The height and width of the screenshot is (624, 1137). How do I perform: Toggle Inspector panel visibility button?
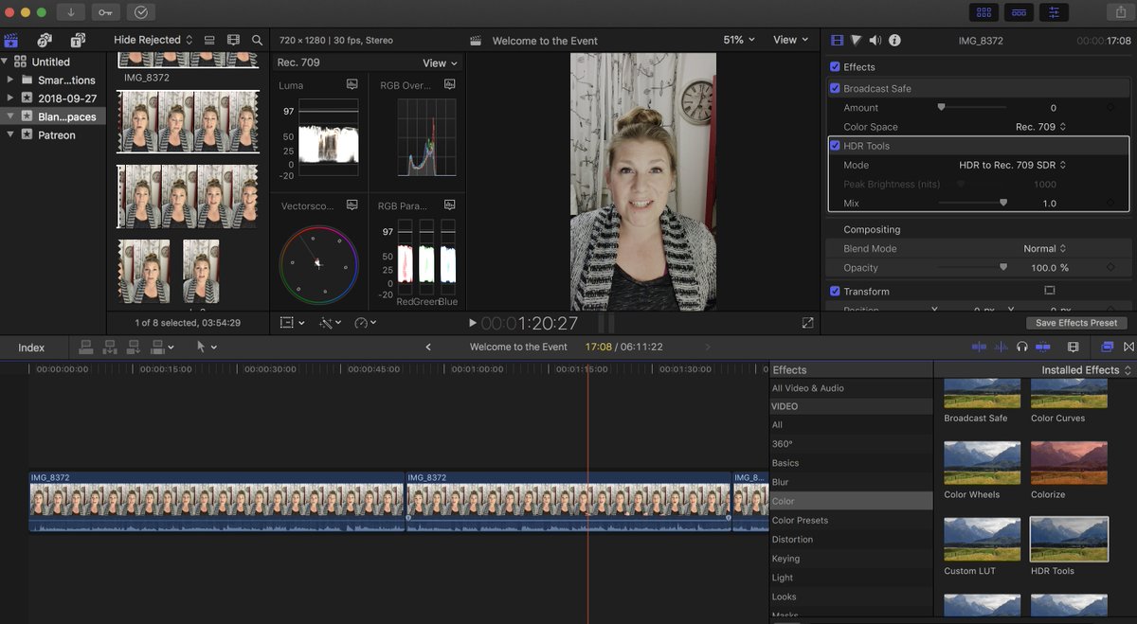pyautogui.click(x=1054, y=12)
